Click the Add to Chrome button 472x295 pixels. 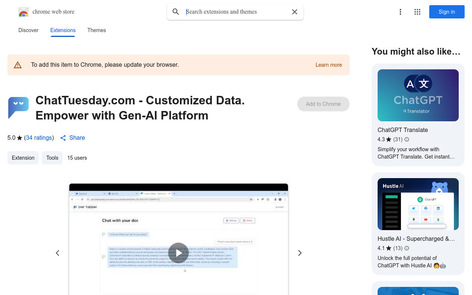pyautogui.click(x=323, y=104)
